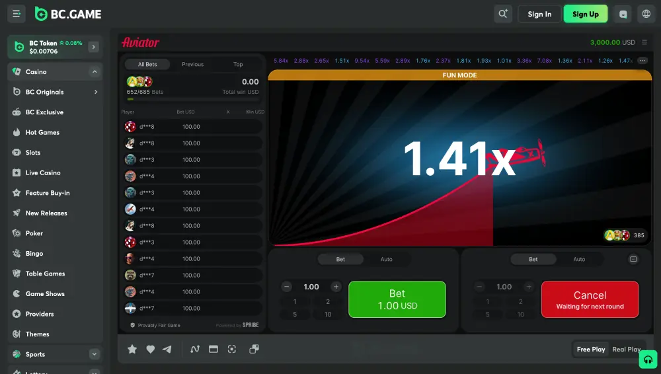This screenshot has height=374, width=661.
Task: Share the game via paper plane icon
Action: [167, 349]
